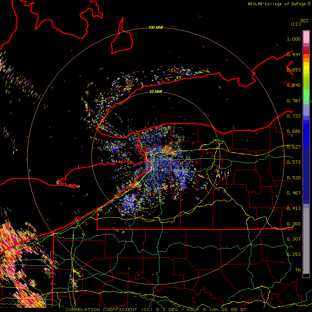
Task: Click the 0.840 scale value
Action: pos(294,85)
